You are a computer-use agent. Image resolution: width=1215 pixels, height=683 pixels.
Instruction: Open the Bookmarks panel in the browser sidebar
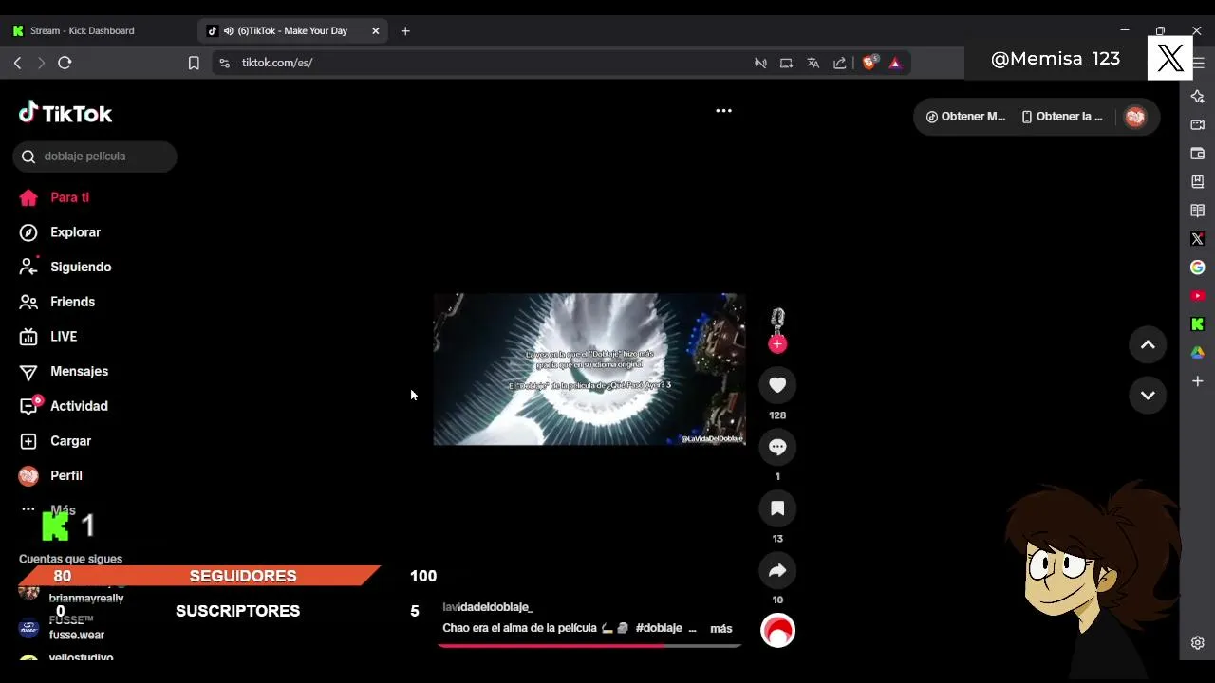(1198, 182)
